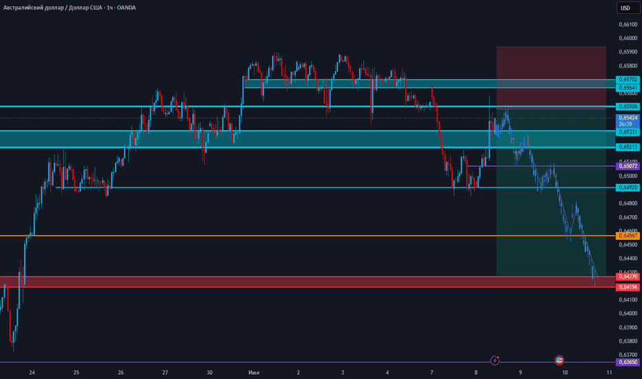Click date 7 on time axis
This screenshot has width=642, height=379.
pyautogui.click(x=431, y=372)
